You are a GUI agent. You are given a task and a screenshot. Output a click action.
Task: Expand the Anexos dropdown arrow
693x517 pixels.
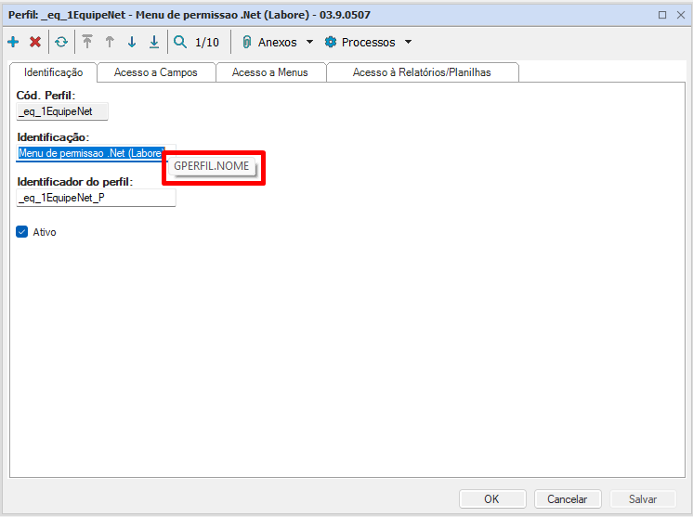[309, 42]
